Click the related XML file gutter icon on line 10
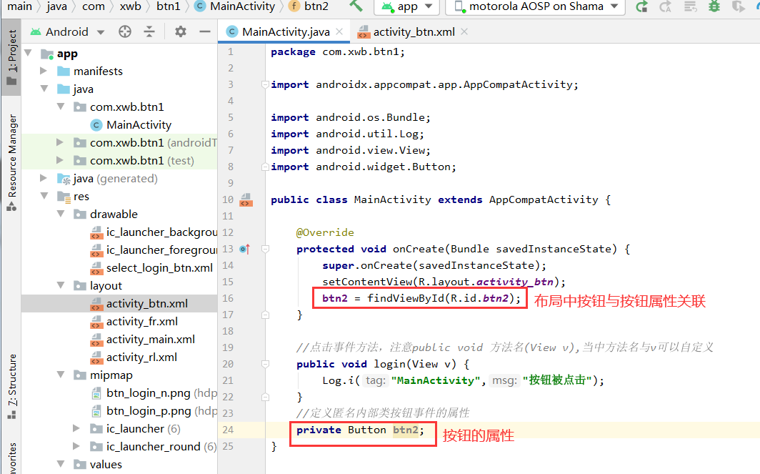The width and height of the screenshot is (760, 474). (x=246, y=199)
